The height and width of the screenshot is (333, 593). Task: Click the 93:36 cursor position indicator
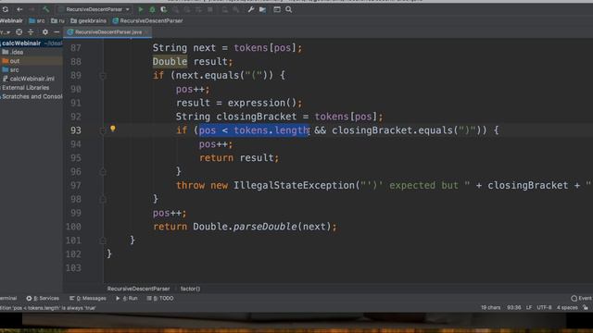(x=513, y=308)
